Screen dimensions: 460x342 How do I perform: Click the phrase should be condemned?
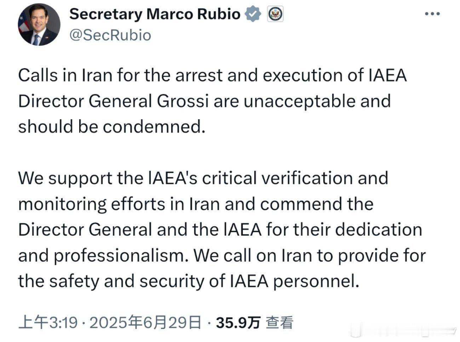tap(111, 126)
